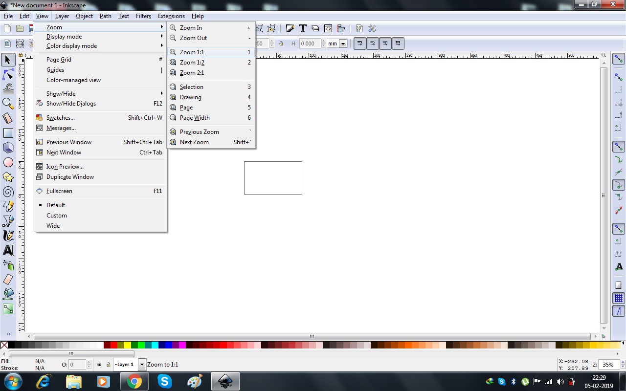Viewport: 626px width, 391px height.
Task: Open Google Chrome from taskbar
Action: click(x=134, y=381)
